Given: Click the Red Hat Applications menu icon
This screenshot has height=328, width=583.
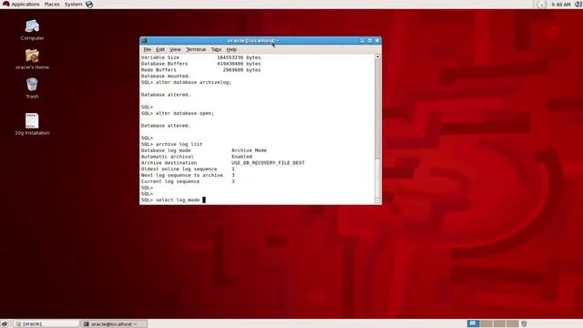Looking at the screenshot, I should click(x=5, y=4).
